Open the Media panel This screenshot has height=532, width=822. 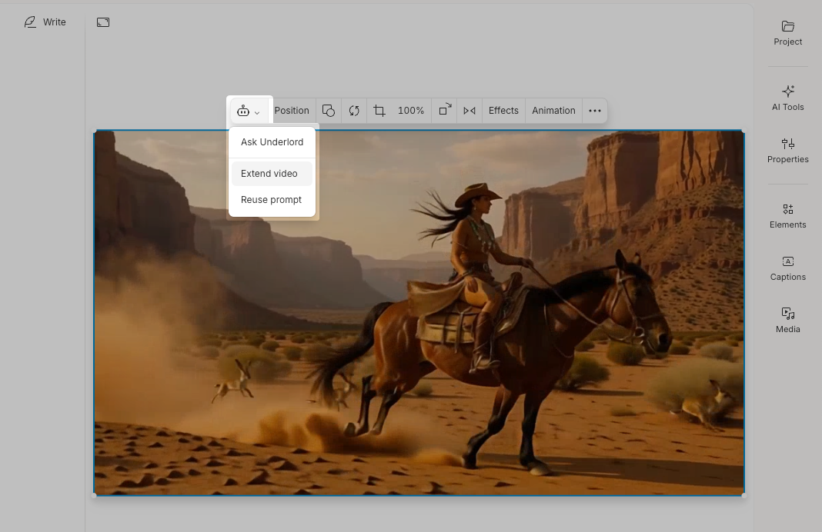[787, 318]
